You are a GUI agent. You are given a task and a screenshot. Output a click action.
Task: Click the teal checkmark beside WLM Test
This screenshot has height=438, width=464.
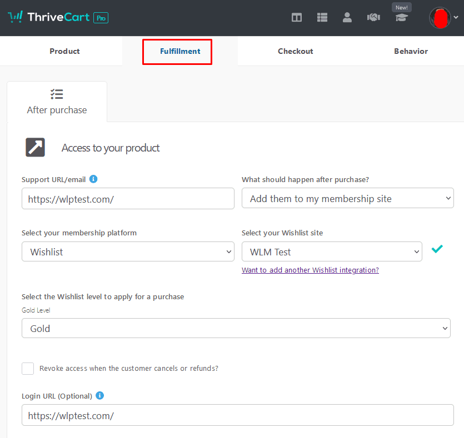(x=437, y=249)
